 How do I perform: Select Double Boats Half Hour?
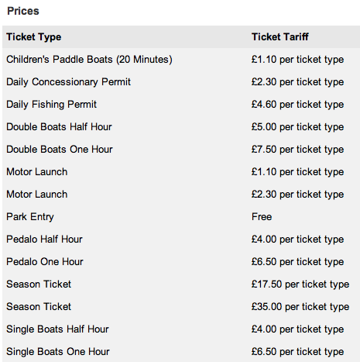59,127
